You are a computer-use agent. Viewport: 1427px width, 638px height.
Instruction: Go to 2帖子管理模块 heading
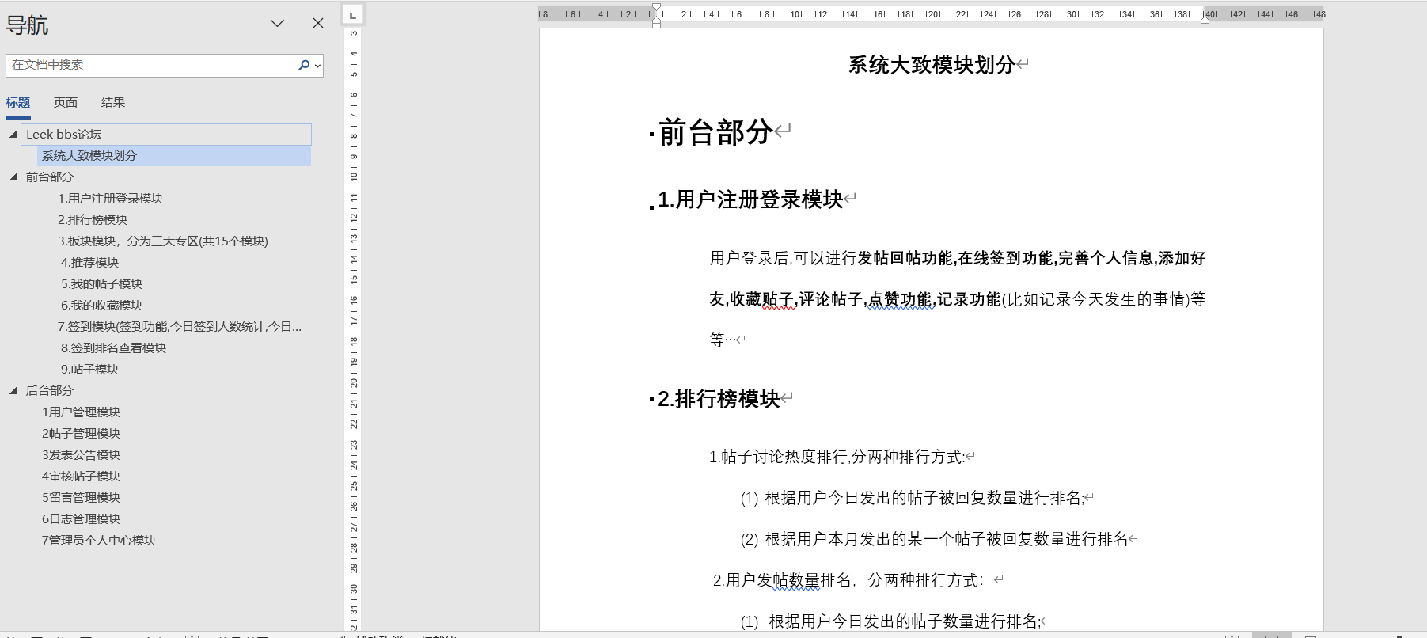click(x=81, y=434)
